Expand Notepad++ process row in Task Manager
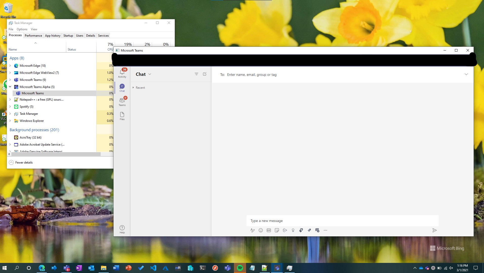The image size is (484, 273). (10, 100)
